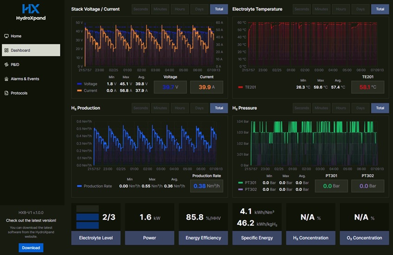This screenshot has width=393, height=255.
Task: Select Total range for Stack Voltage chart
Action: click(x=219, y=9)
